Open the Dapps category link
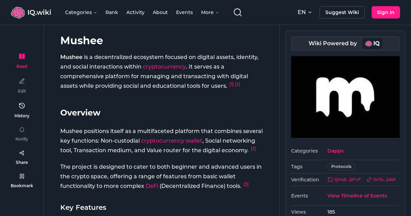Image resolution: width=411 pixels, height=216 pixels. (335, 151)
